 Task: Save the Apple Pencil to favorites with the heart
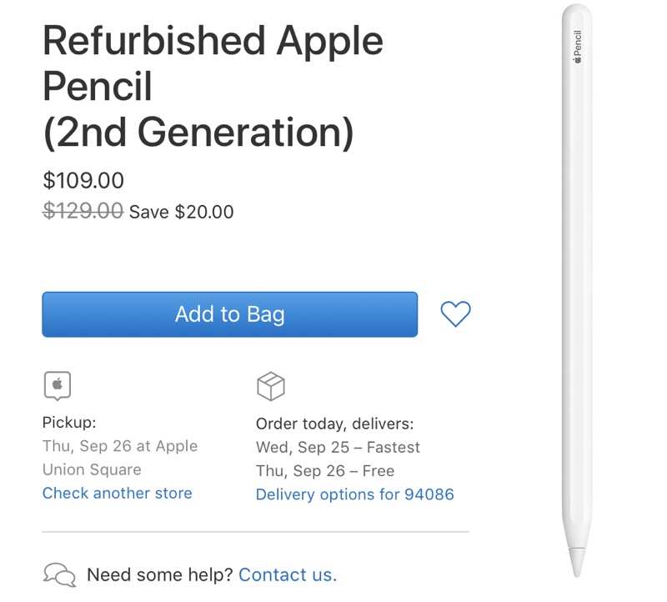point(455,314)
